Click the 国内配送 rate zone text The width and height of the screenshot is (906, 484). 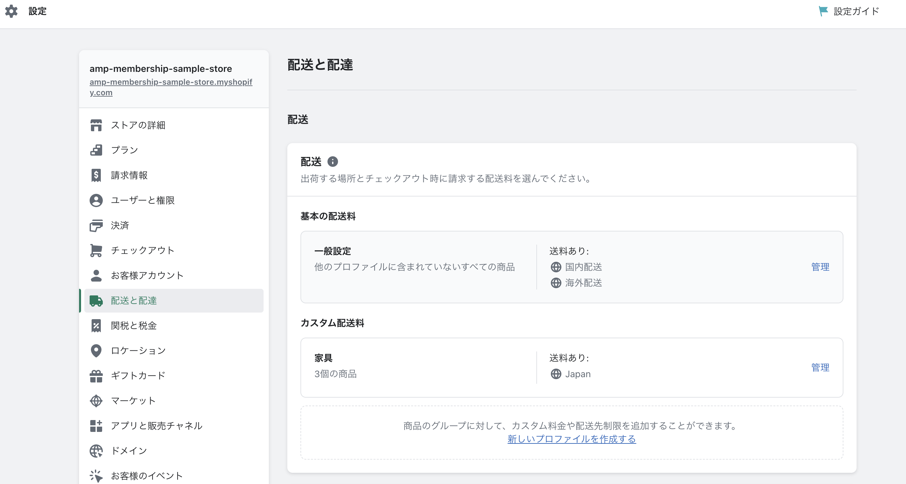point(583,267)
